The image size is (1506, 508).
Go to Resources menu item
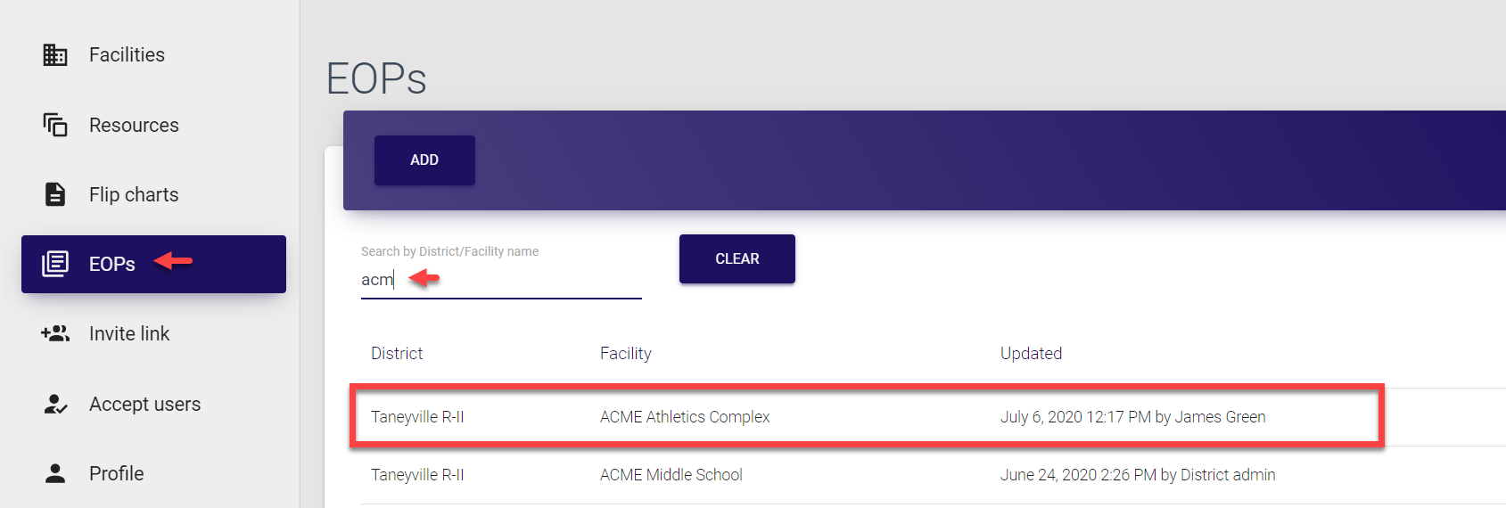[134, 125]
